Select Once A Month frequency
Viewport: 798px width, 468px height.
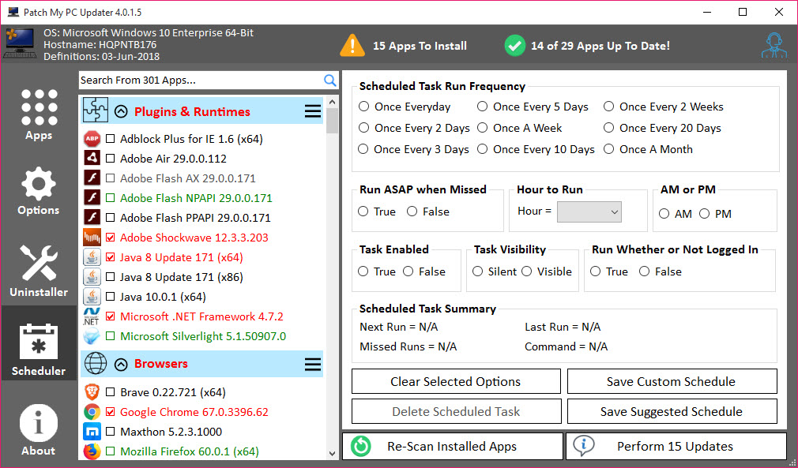pos(608,149)
